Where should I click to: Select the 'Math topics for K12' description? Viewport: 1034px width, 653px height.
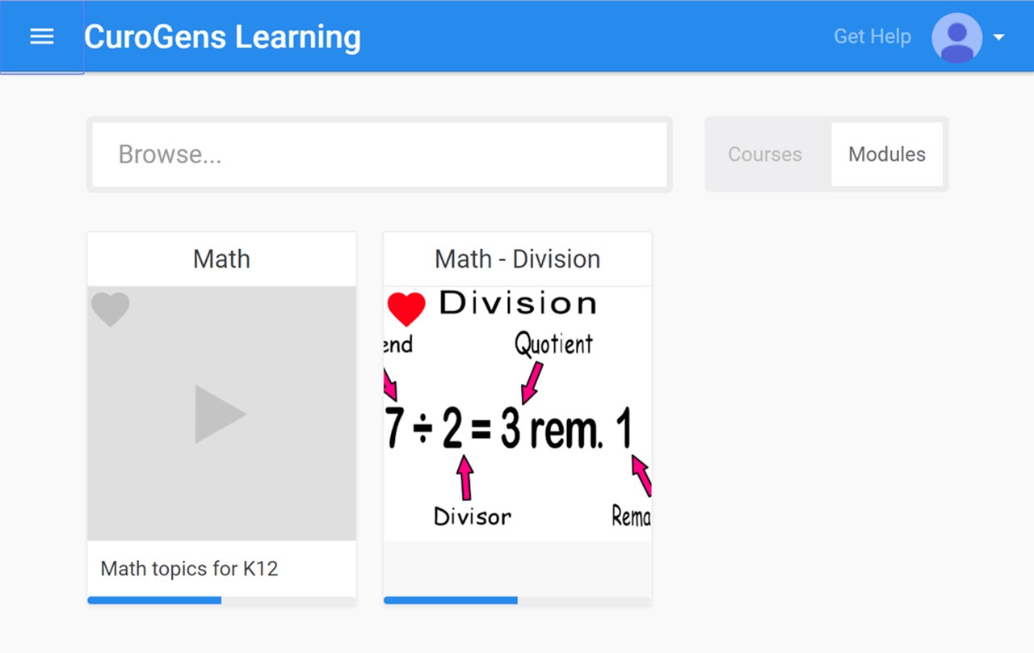click(190, 569)
